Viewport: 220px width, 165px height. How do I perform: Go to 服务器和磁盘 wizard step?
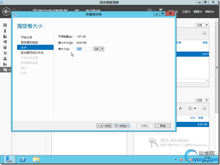point(29,42)
